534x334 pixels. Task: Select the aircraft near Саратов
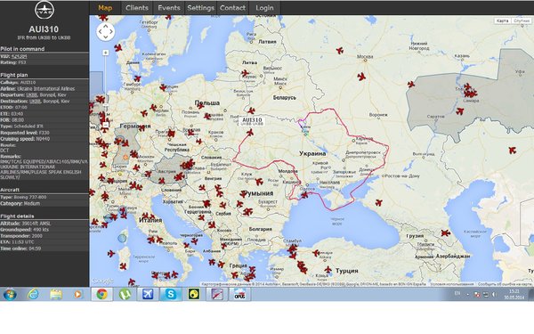(460, 111)
